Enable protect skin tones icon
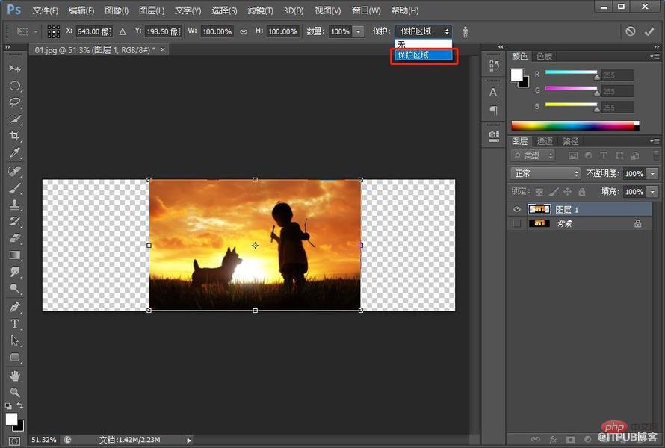The height and width of the screenshot is (448, 665). (466, 32)
